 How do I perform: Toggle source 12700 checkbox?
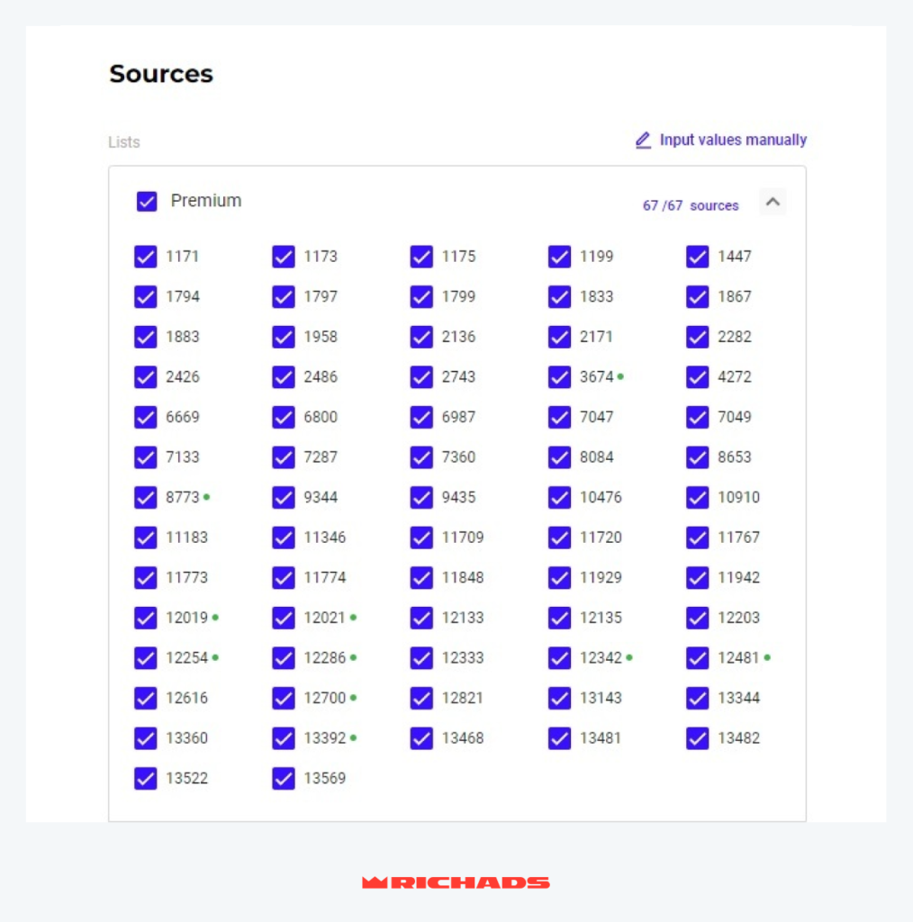(x=284, y=698)
